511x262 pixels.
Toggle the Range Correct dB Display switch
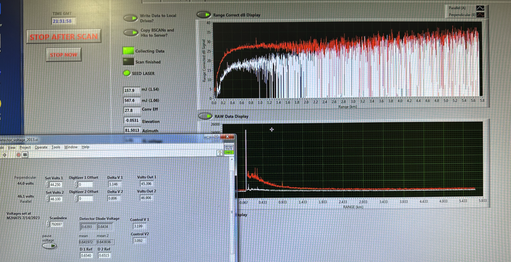pos(204,15)
